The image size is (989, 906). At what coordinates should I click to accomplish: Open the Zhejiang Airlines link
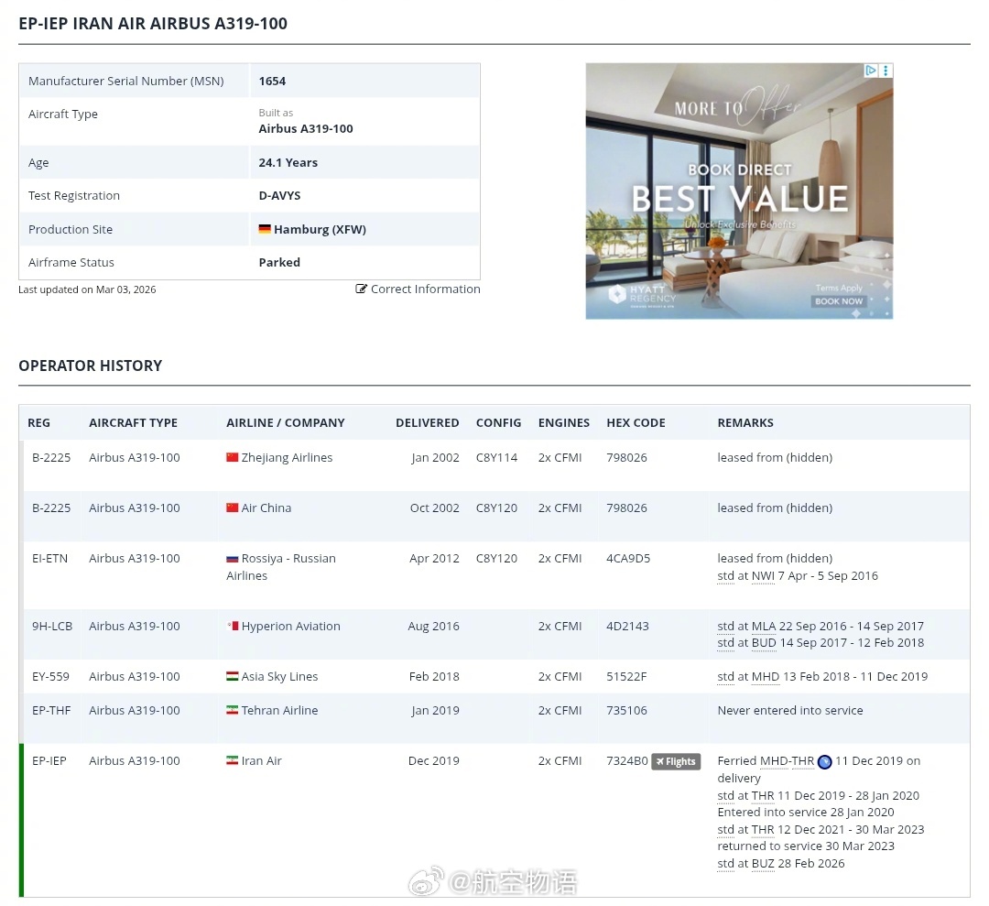[287, 457]
